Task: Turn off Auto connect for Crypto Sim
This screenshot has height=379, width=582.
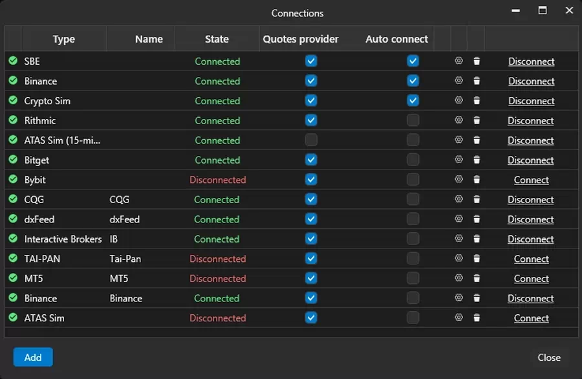Action: point(413,100)
